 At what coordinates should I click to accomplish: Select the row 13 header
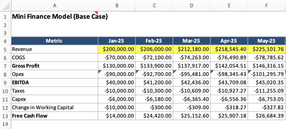coord(5,116)
